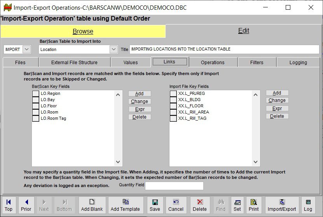Click Expr for Import File Key Fields
323x217 pixels.
[x=277, y=108]
